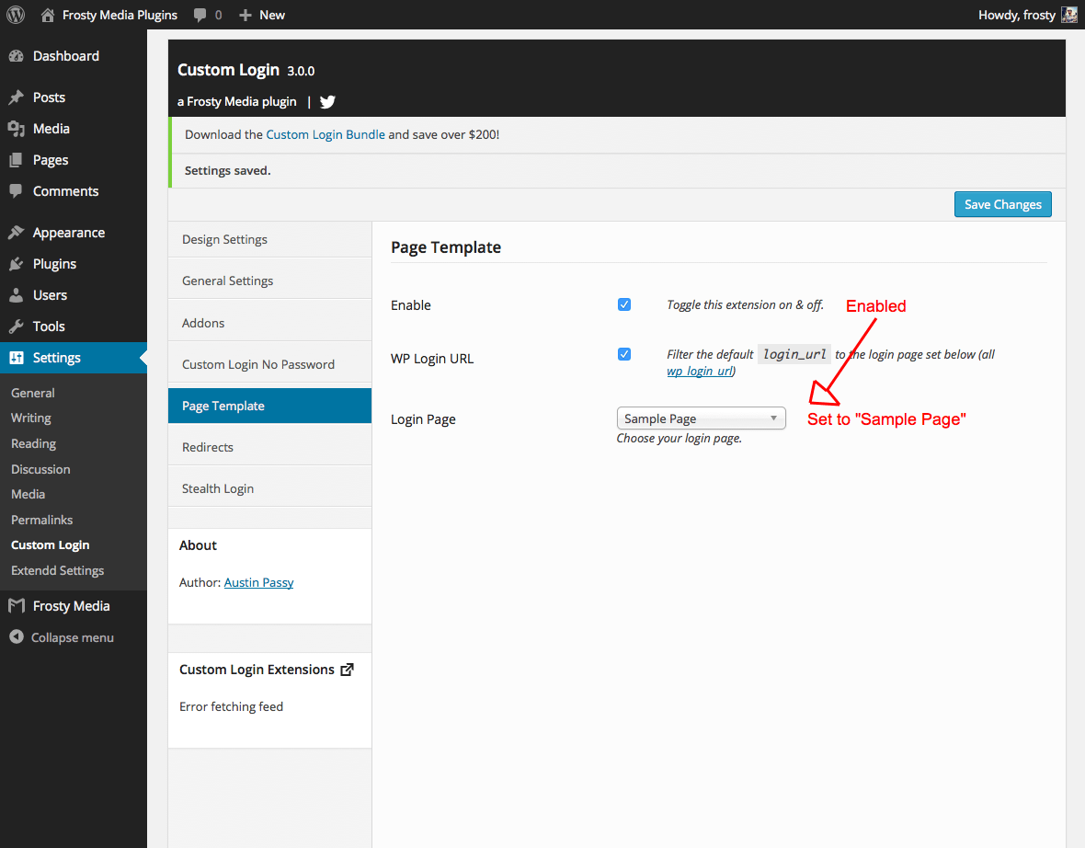The image size is (1085, 848).
Task: Click the "Choose your login page." hint
Action: pyautogui.click(x=679, y=438)
